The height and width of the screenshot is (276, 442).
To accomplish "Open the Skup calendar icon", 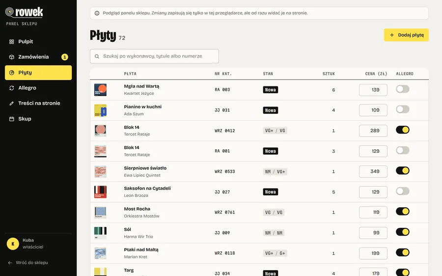I will click(x=12, y=119).
